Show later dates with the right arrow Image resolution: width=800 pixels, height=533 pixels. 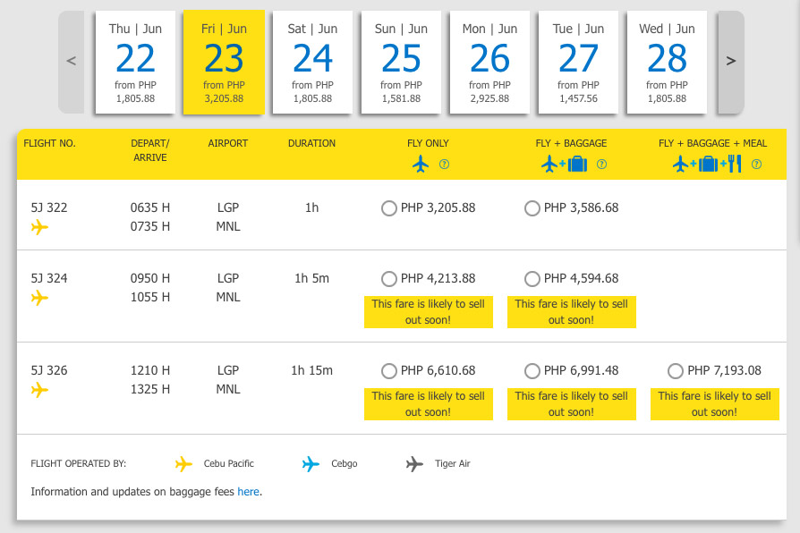pos(731,62)
